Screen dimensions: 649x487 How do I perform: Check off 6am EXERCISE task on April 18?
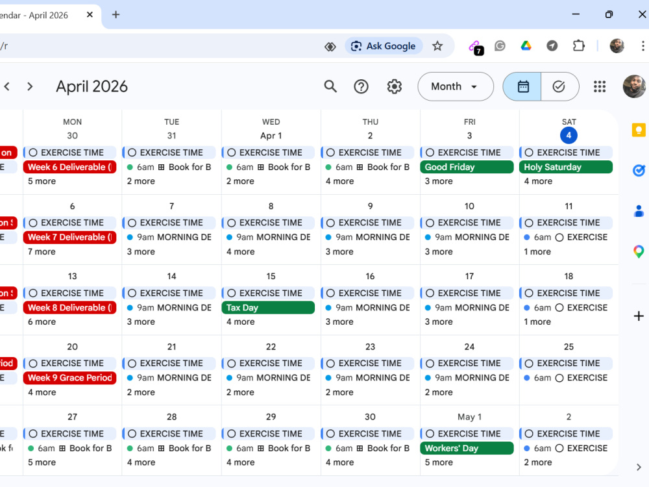point(559,308)
